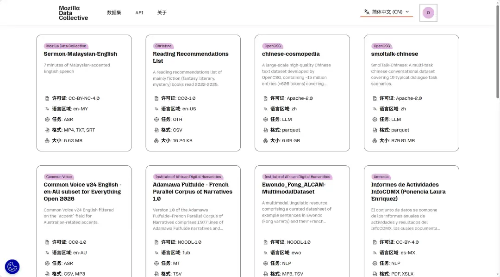The height and width of the screenshot is (277, 500).
Task: Click locale icon beside en-MY
Action: 47,109
